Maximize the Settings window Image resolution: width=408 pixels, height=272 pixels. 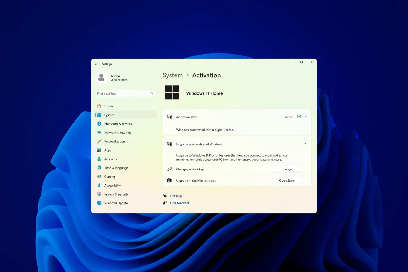(x=302, y=62)
